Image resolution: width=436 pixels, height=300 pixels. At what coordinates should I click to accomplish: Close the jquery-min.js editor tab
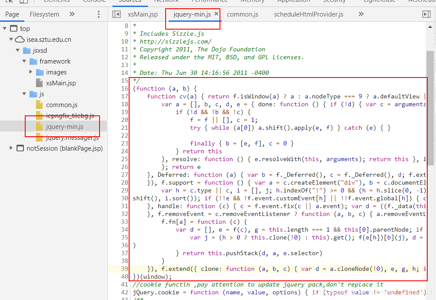[216, 14]
